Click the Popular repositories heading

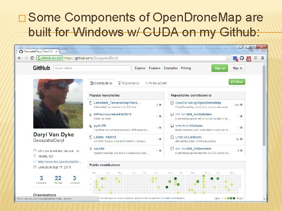[x=104, y=95]
